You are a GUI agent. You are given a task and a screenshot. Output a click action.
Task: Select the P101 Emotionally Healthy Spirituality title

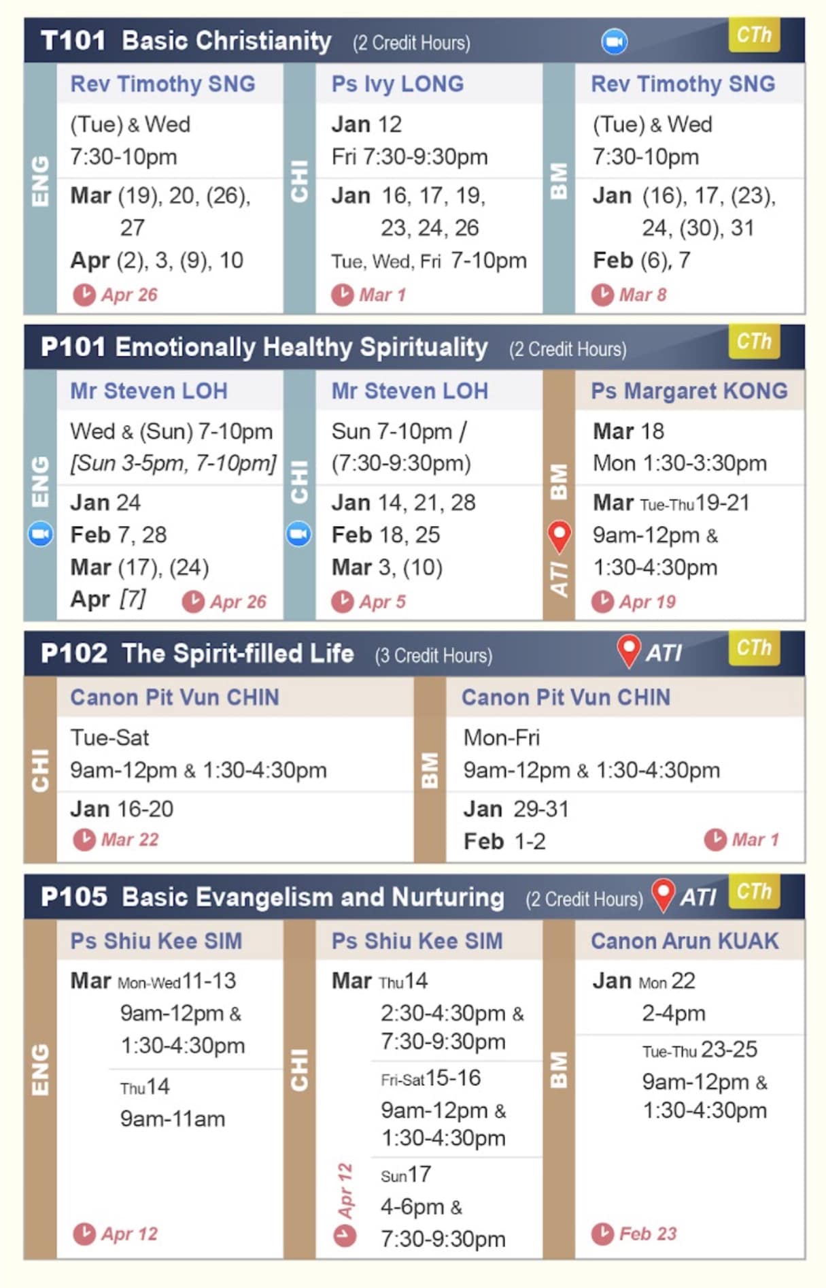pyautogui.click(x=264, y=347)
